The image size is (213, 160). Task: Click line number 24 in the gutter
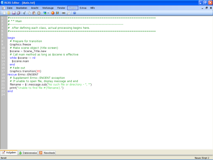pyautogui.click(x=3, y=94)
